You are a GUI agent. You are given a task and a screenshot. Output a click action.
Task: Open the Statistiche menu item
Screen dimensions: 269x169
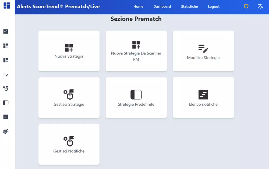pos(189,6)
